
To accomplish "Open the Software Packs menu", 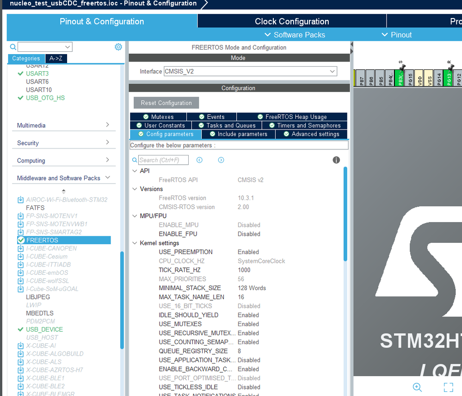I will click(295, 35).
